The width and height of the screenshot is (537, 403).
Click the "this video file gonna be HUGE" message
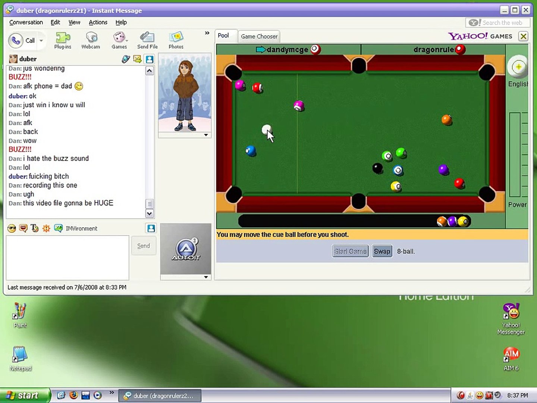pos(68,203)
